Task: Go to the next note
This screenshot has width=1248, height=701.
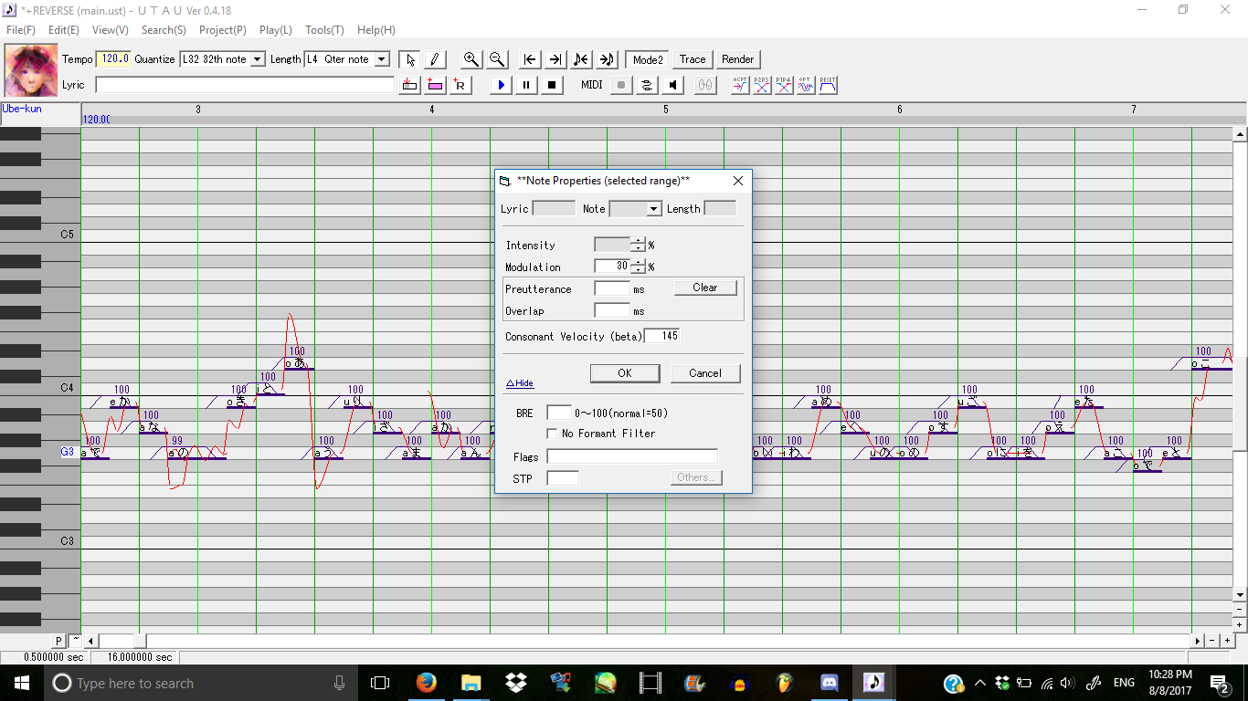Action: tap(607, 59)
